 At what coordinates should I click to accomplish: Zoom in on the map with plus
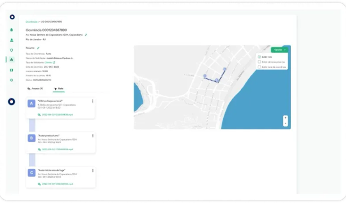(285, 118)
